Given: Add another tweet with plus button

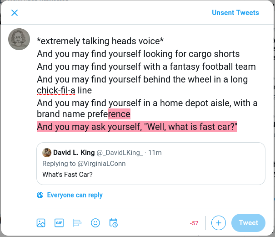Looking at the screenshot, I should pyautogui.click(x=219, y=223).
